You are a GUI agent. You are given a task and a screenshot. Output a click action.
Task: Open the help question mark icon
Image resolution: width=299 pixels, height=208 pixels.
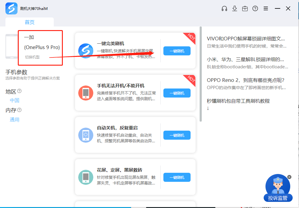coord(255,8)
